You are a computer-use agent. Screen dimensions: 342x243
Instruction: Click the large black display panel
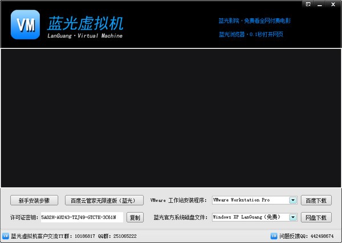click(171, 118)
